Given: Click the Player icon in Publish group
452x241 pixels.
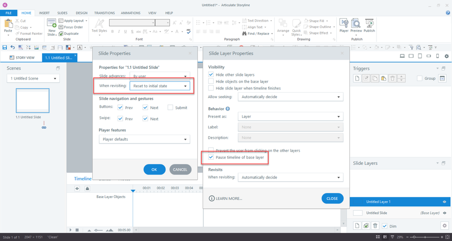Looking at the screenshot, I should pyautogui.click(x=343, y=25).
